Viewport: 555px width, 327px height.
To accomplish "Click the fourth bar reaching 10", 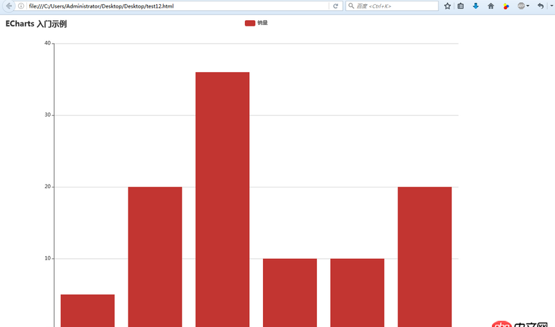I will click(x=290, y=293).
